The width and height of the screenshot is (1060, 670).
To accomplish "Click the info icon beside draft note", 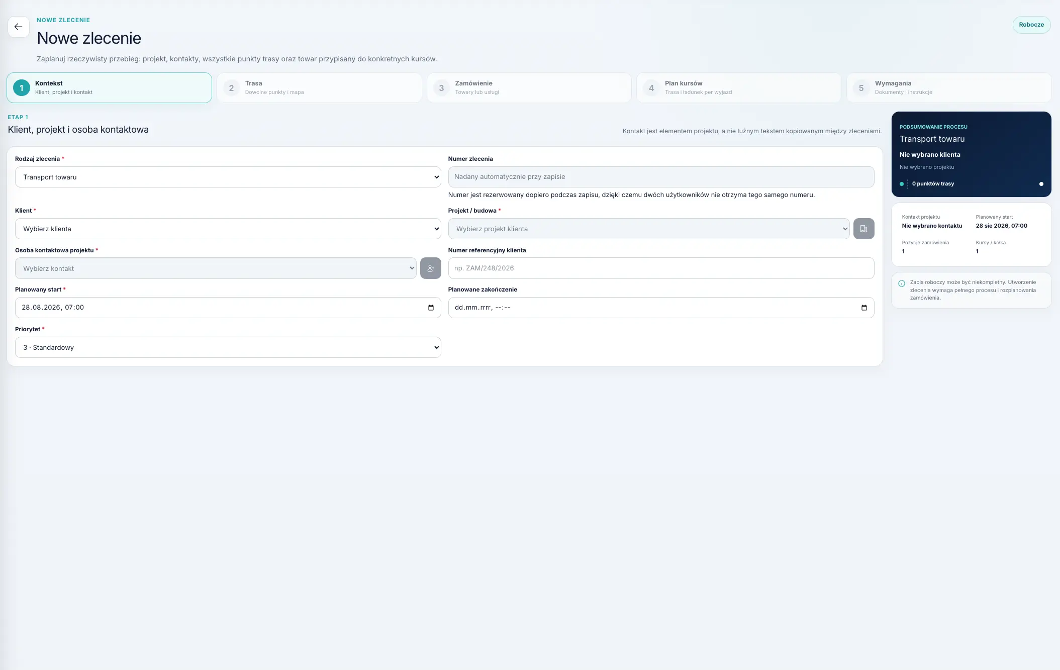I will pyautogui.click(x=902, y=283).
